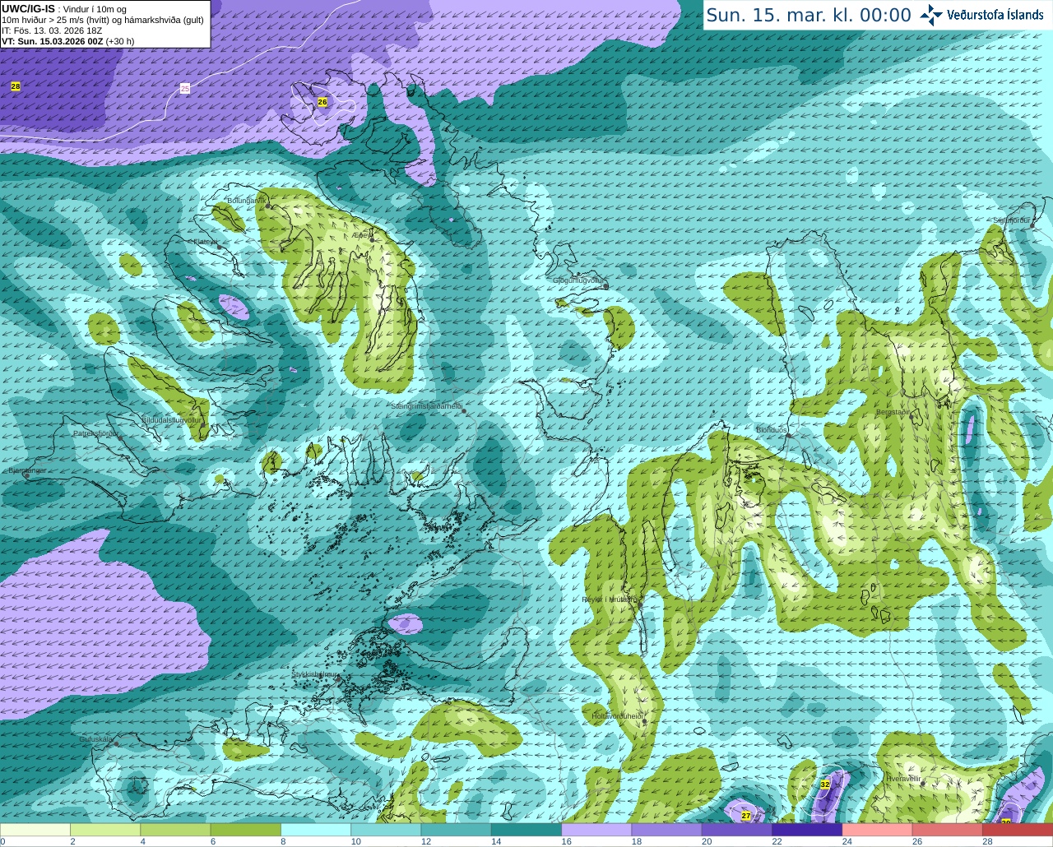Screen dimensions: 1053x847
Task: Click the Bergstaðir station label
Action: (x=893, y=411)
